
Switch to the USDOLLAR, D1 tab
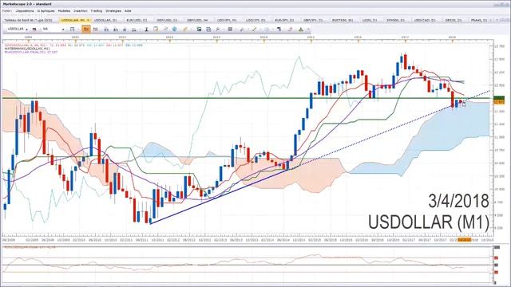click(x=105, y=20)
